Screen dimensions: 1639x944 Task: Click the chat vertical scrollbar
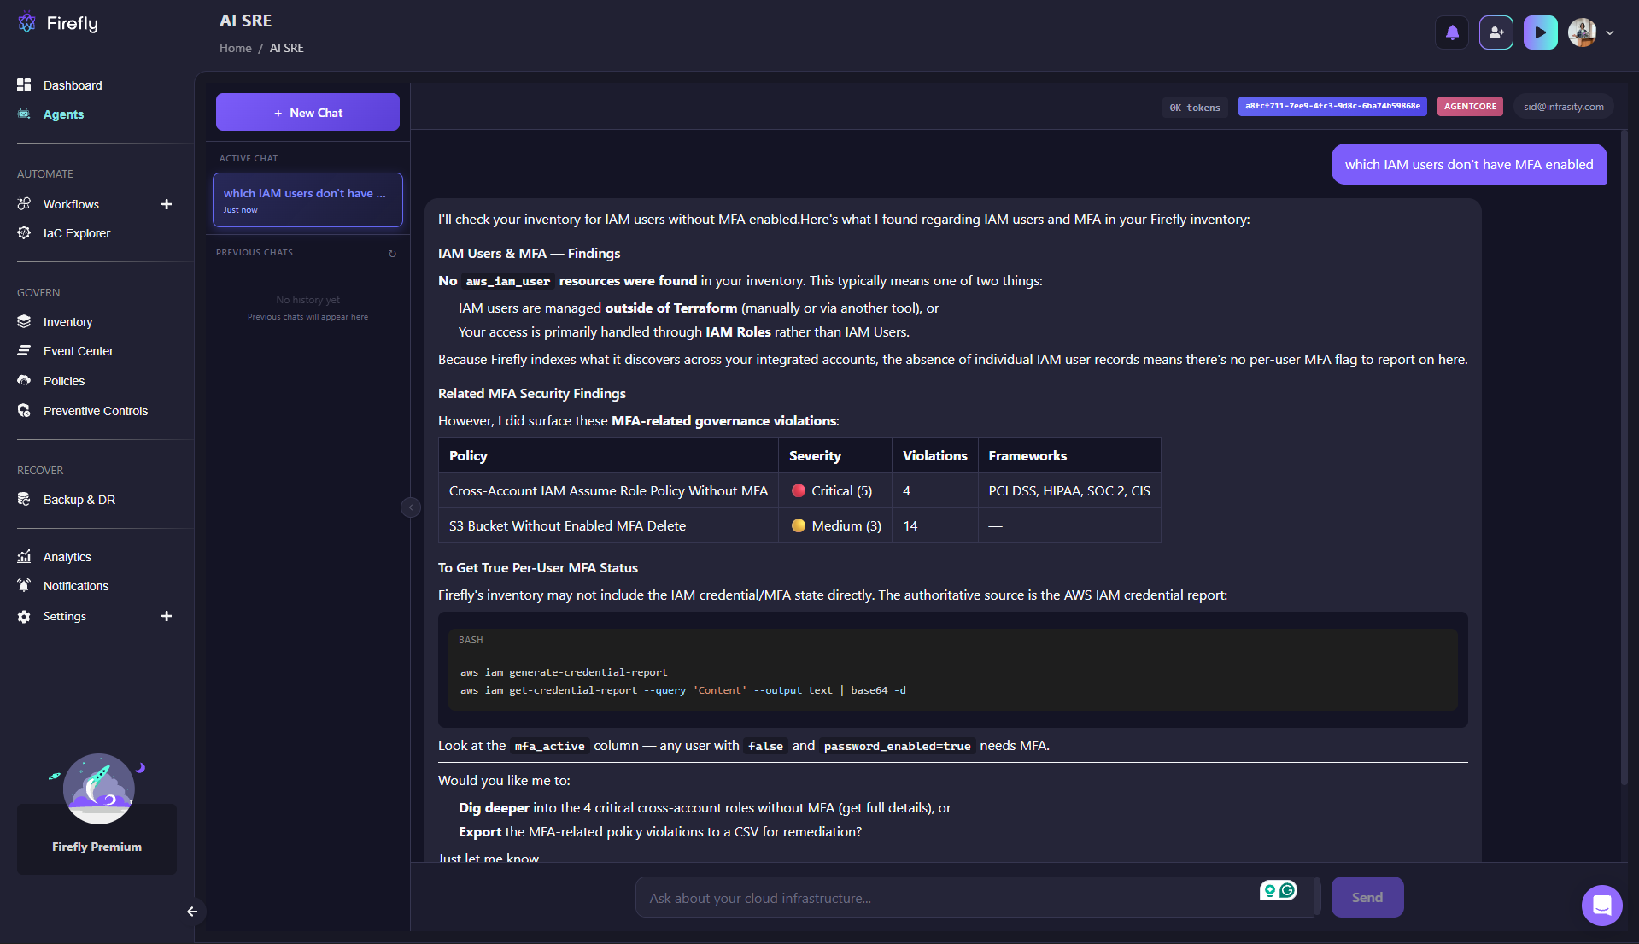click(1624, 456)
